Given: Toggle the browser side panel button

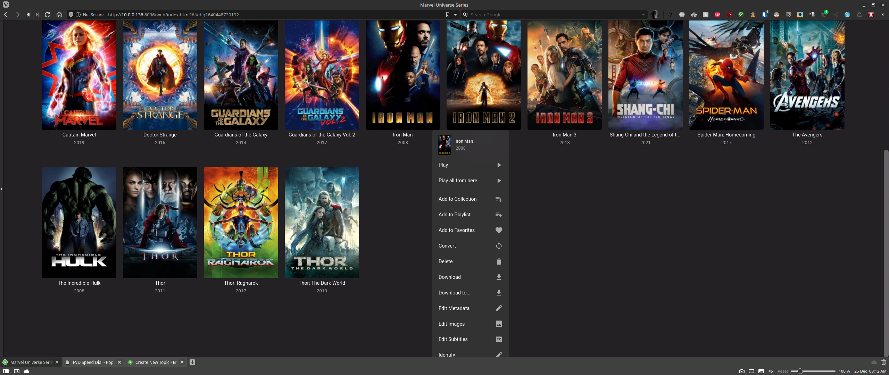Looking at the screenshot, I should 6,371.
